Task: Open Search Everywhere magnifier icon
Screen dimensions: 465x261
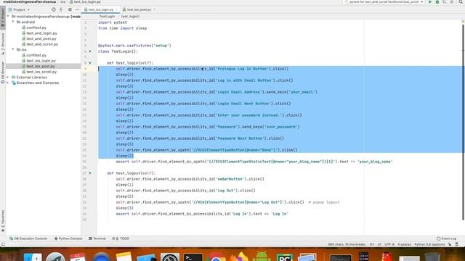Action: pos(461,1)
